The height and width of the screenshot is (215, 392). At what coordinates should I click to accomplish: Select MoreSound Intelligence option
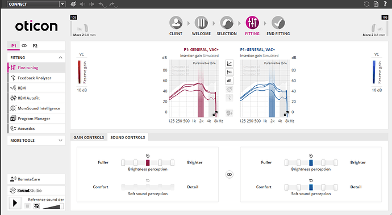(36, 108)
